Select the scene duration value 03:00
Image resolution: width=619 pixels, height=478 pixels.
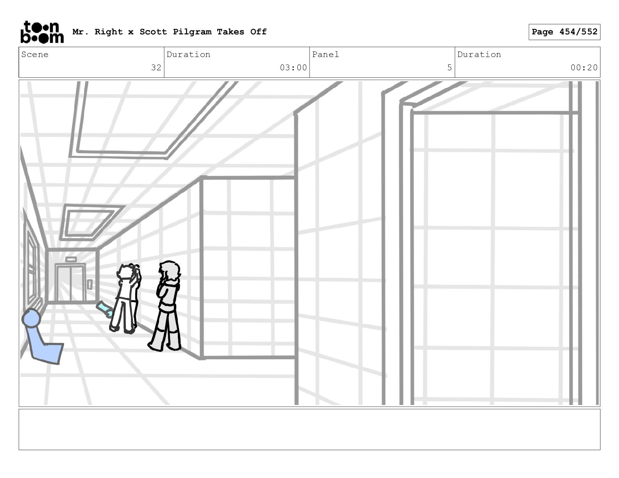293,68
